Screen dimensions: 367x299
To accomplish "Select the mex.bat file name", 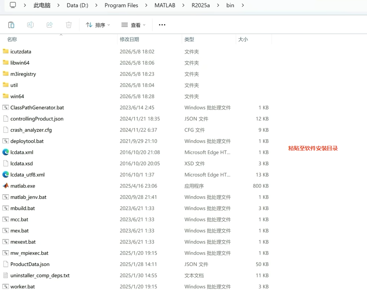I will coord(20,231).
